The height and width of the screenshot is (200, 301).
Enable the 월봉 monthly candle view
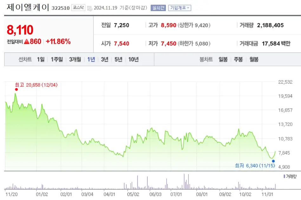pyautogui.click(x=253, y=59)
